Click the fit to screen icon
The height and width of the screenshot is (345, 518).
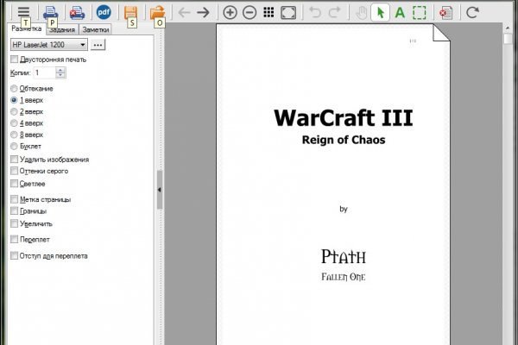288,13
